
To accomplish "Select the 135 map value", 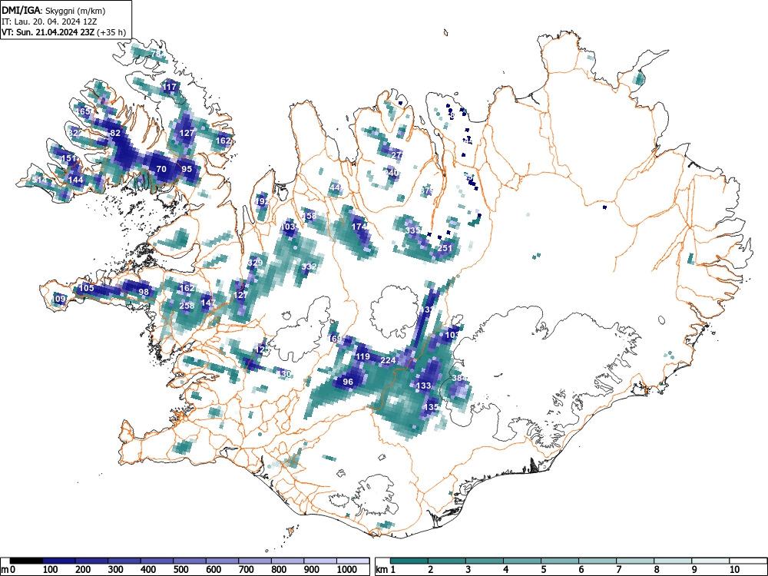I will (x=432, y=407).
